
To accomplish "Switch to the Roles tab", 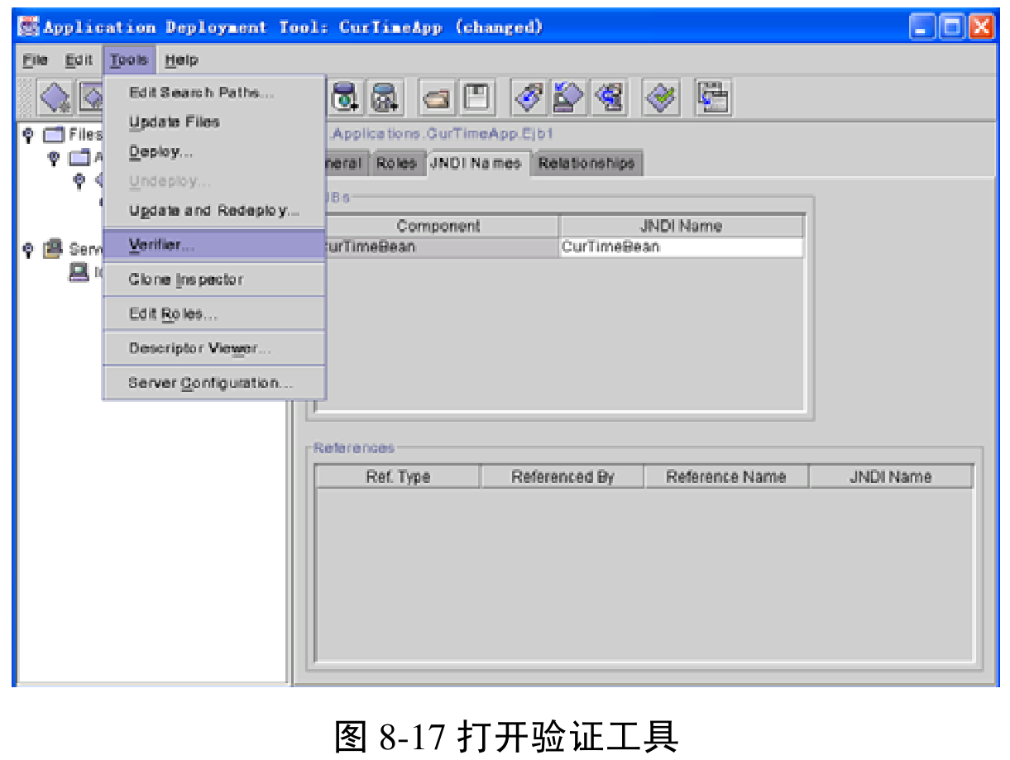I will pyautogui.click(x=396, y=164).
